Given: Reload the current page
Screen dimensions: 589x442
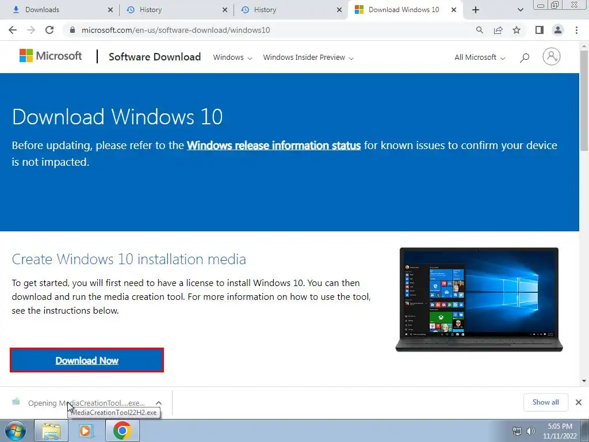Looking at the screenshot, I should click(49, 30).
